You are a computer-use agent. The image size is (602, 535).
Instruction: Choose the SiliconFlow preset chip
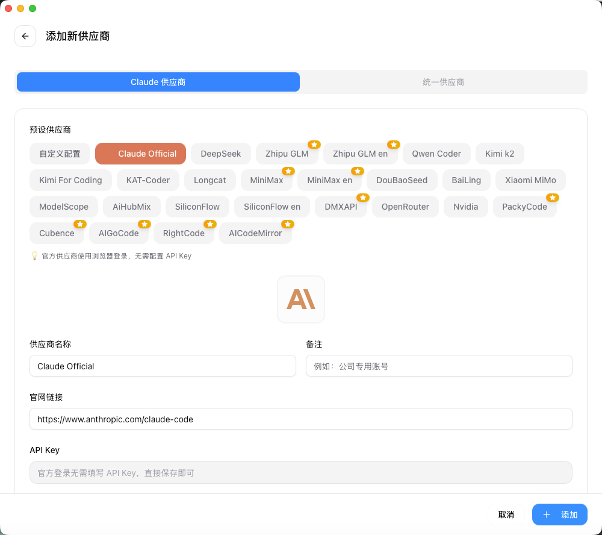(x=197, y=207)
